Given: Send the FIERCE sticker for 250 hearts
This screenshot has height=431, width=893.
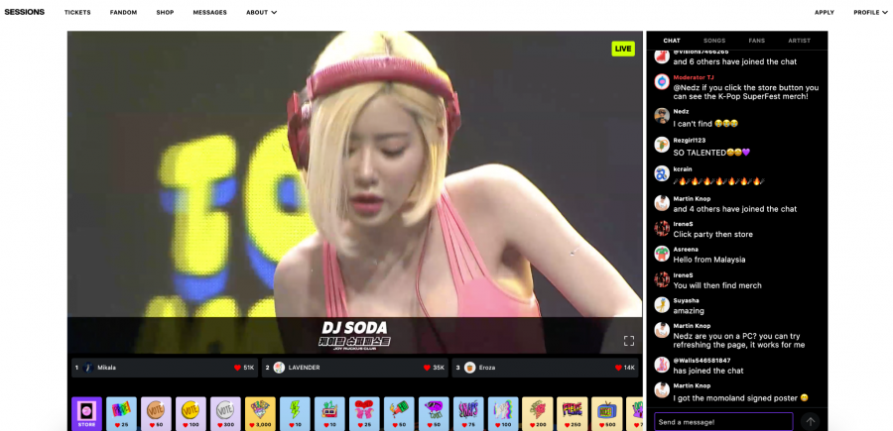Looking at the screenshot, I should coord(573,413).
